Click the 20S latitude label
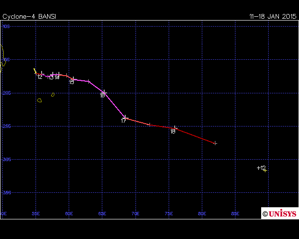Viewport: 299px width, 239px height. [6, 93]
